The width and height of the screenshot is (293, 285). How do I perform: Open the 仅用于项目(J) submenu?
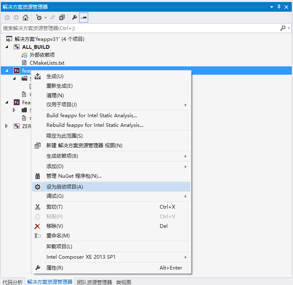pyautogui.click(x=111, y=105)
